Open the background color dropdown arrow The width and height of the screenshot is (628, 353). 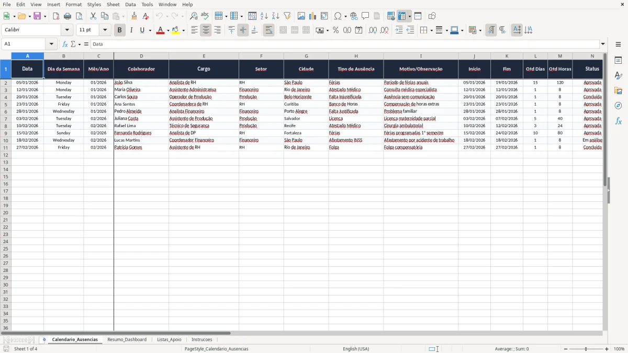click(x=184, y=30)
